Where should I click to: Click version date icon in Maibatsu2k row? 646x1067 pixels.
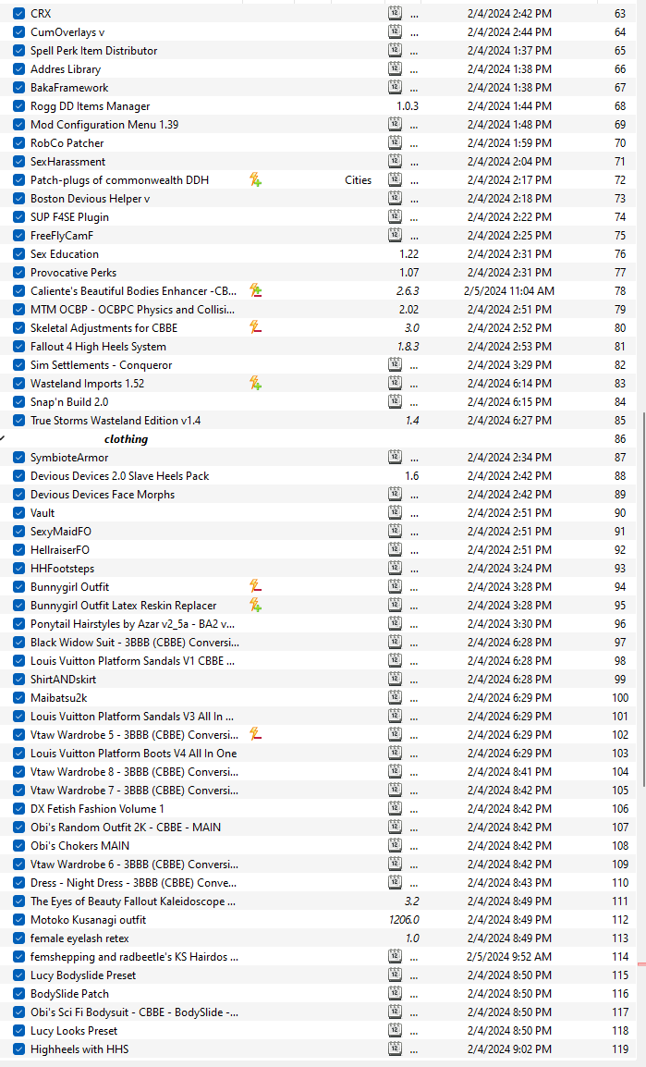click(395, 697)
